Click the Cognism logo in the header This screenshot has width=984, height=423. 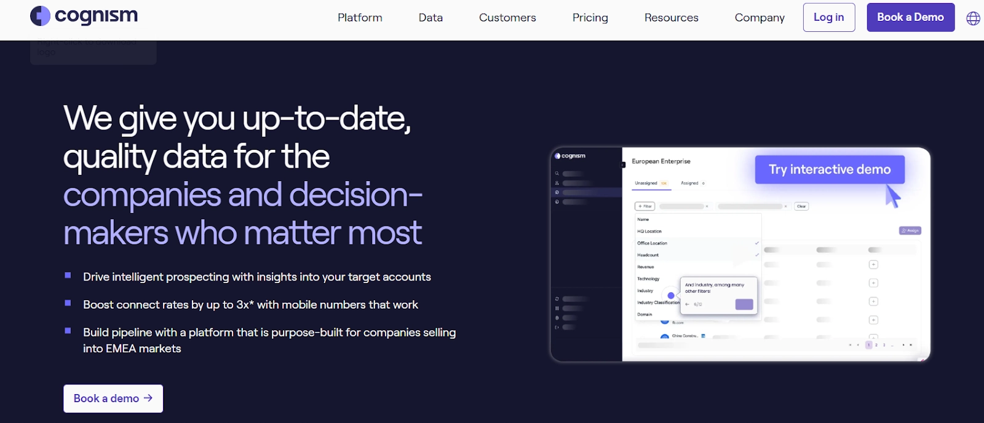point(84,16)
